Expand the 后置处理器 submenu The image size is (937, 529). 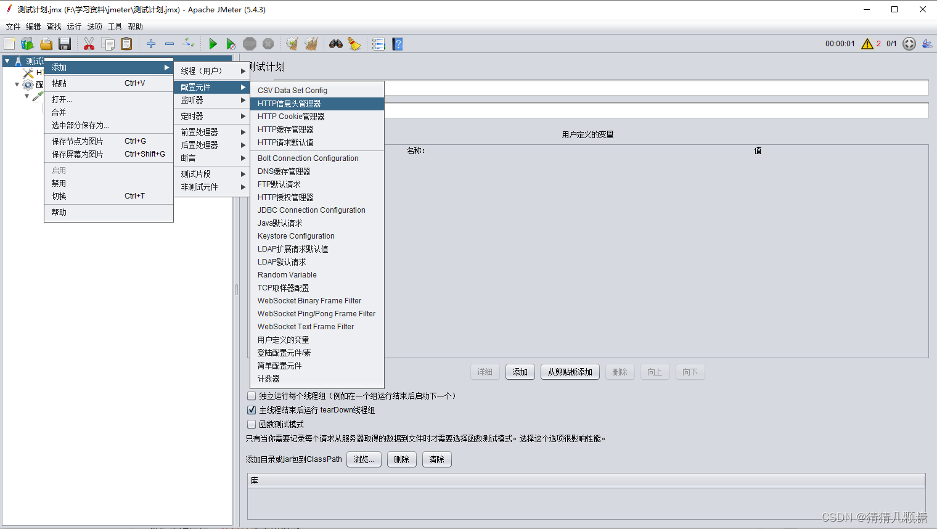[x=211, y=145]
